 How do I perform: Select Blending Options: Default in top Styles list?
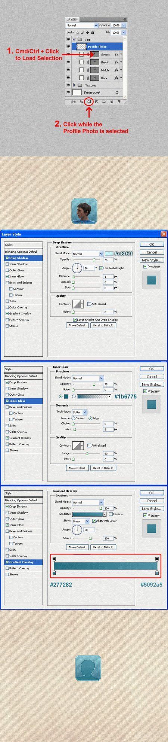pyautogui.click(x=24, y=252)
